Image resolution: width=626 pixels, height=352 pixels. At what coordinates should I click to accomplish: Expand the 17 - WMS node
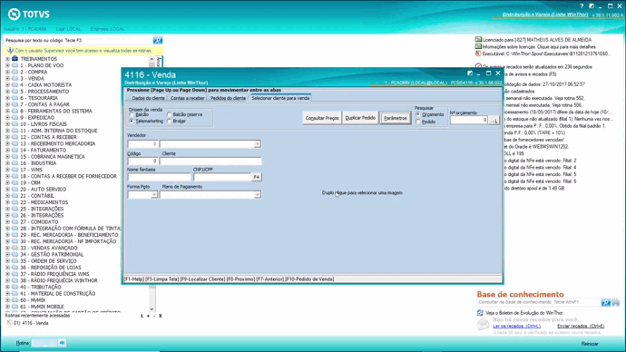pos(7,170)
